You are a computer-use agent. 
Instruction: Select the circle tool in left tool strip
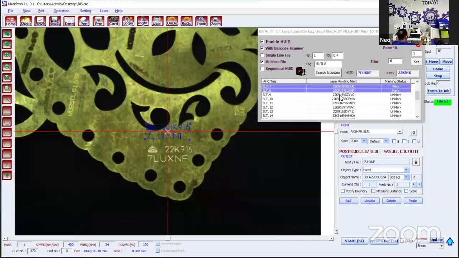(x=7, y=122)
